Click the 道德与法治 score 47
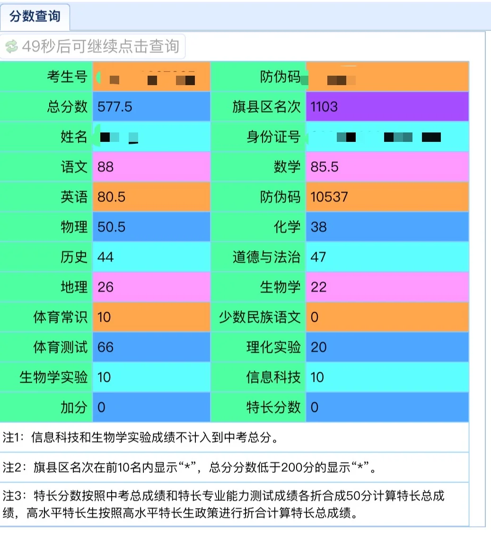The width and height of the screenshot is (491, 543). pos(318,257)
